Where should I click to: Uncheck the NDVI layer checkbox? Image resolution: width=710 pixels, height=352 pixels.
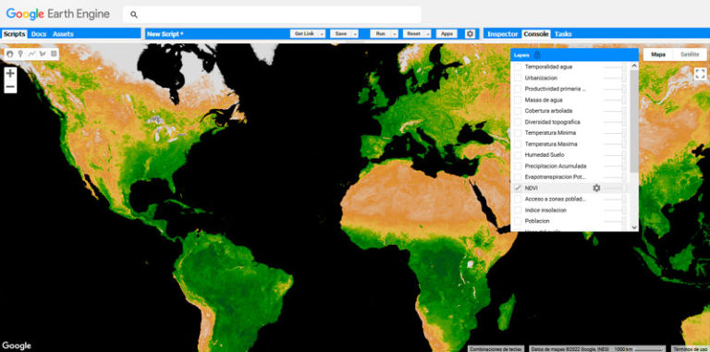coord(518,188)
